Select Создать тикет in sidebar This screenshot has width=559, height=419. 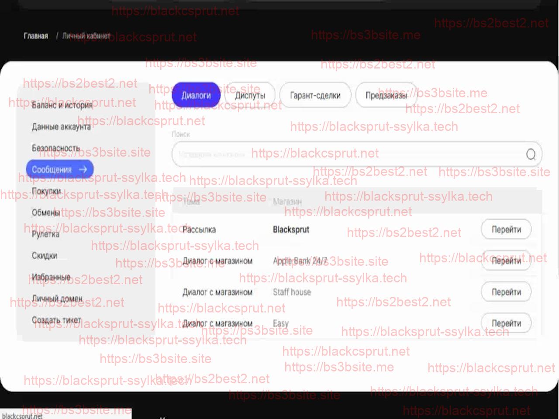[56, 320]
